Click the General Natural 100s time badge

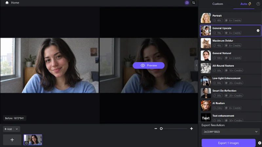point(217,58)
